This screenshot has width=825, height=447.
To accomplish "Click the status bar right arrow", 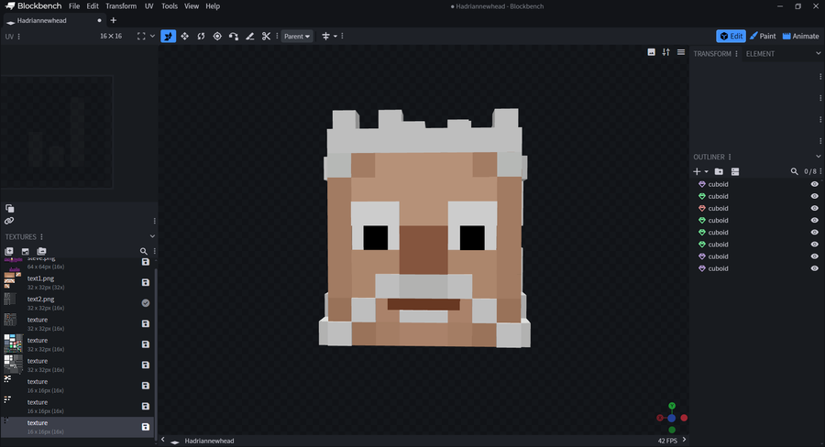I will [x=684, y=440].
